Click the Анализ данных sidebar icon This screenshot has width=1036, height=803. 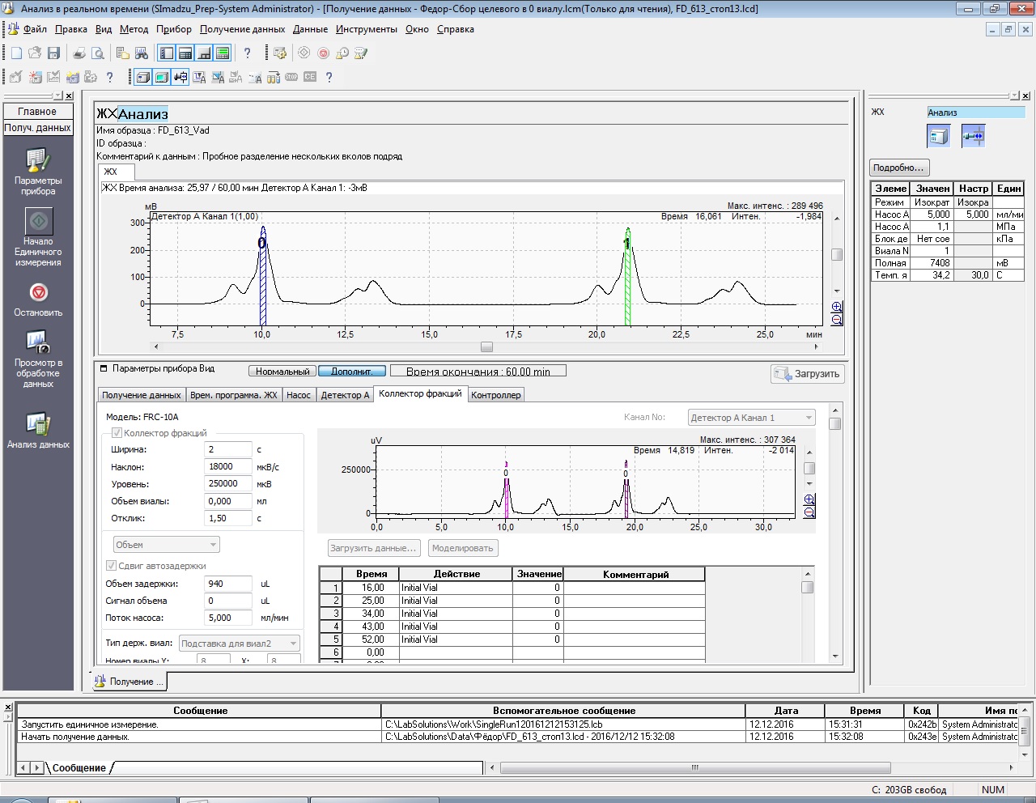[38, 424]
